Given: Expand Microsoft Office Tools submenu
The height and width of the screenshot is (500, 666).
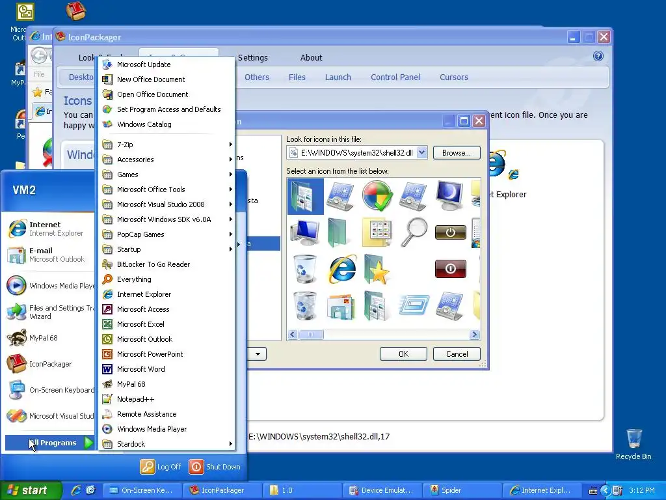Looking at the screenshot, I should point(166,189).
